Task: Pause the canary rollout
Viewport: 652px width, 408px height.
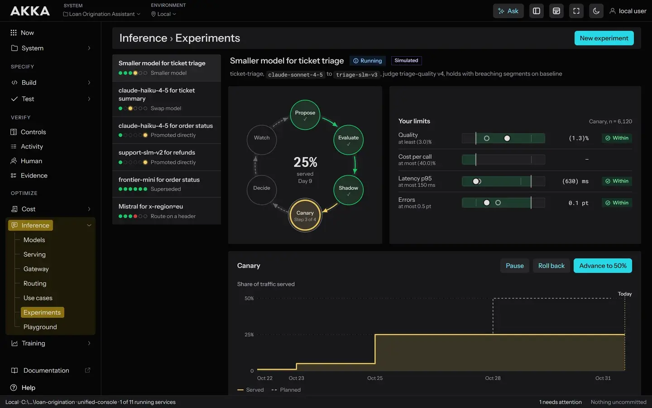Action: coord(515,266)
